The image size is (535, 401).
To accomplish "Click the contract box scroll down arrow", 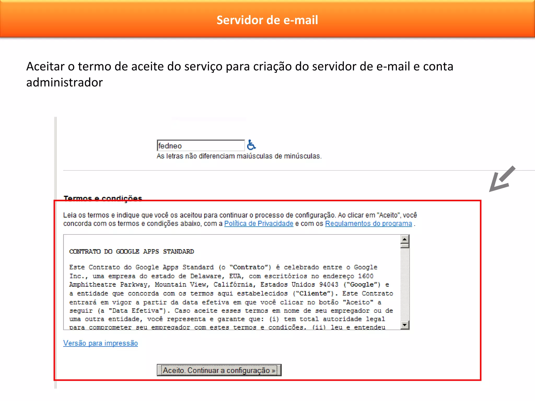I will tap(405, 325).
